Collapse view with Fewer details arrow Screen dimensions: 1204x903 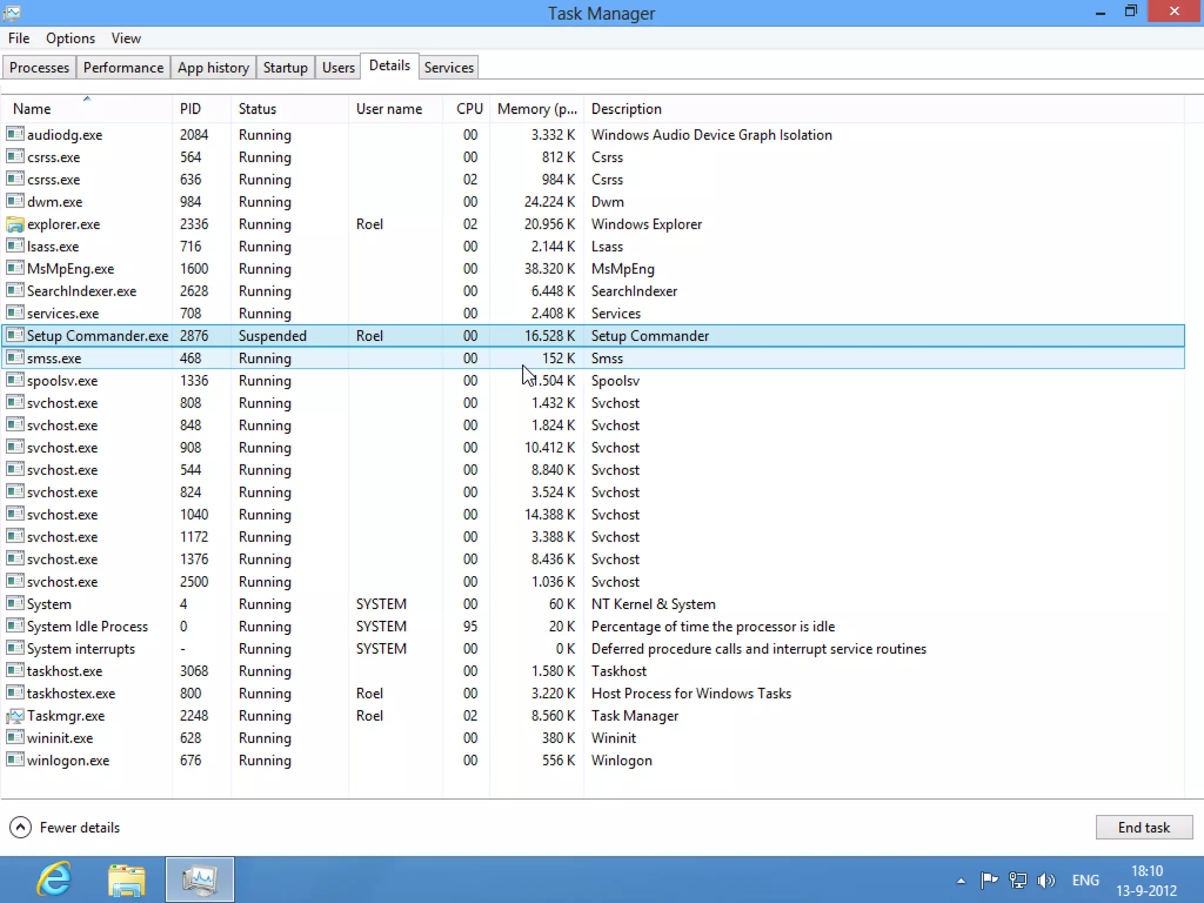(21, 827)
